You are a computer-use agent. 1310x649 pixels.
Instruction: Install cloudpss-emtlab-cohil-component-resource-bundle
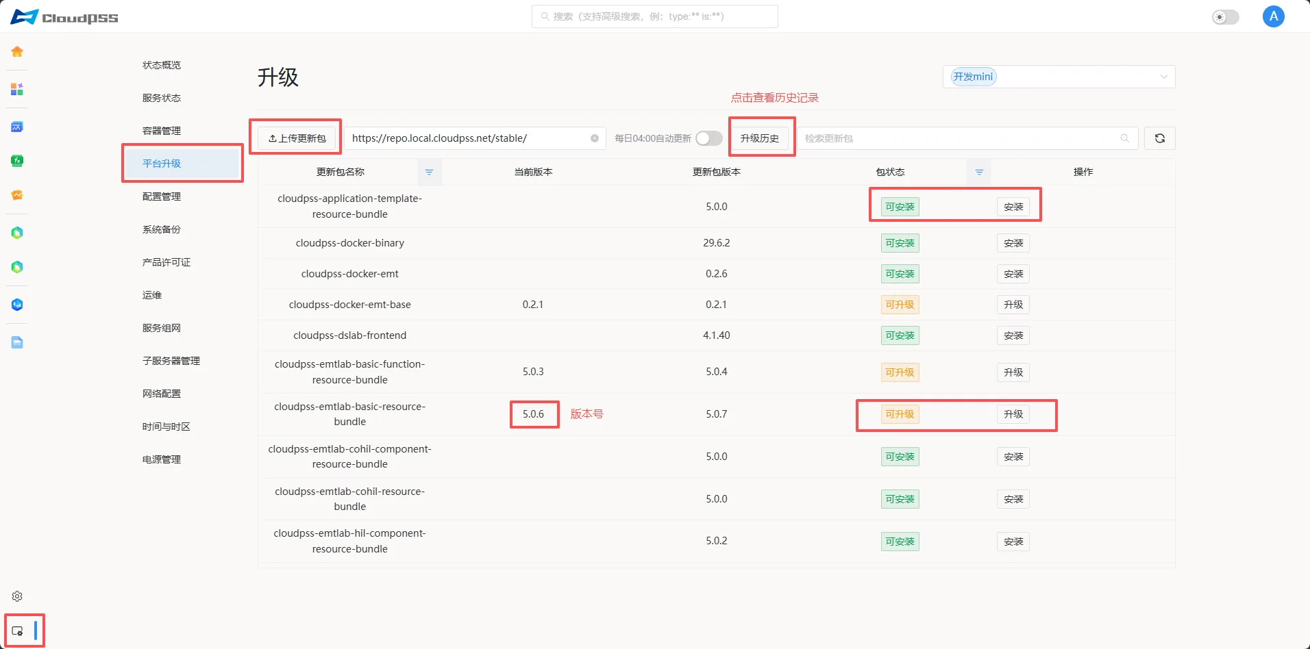point(1013,457)
